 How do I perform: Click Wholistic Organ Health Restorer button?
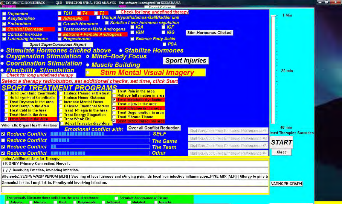[x=29, y=125]
